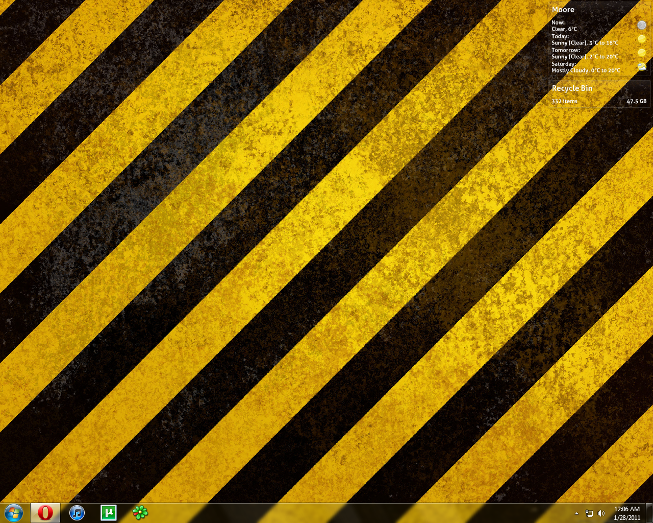Click the 'Mostly Cloudy, 0°C to 20°C' forecast
The height and width of the screenshot is (523, 653).
[x=586, y=70]
